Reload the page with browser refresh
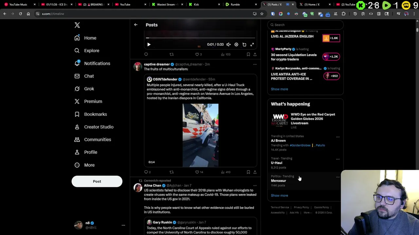 coord(20,14)
